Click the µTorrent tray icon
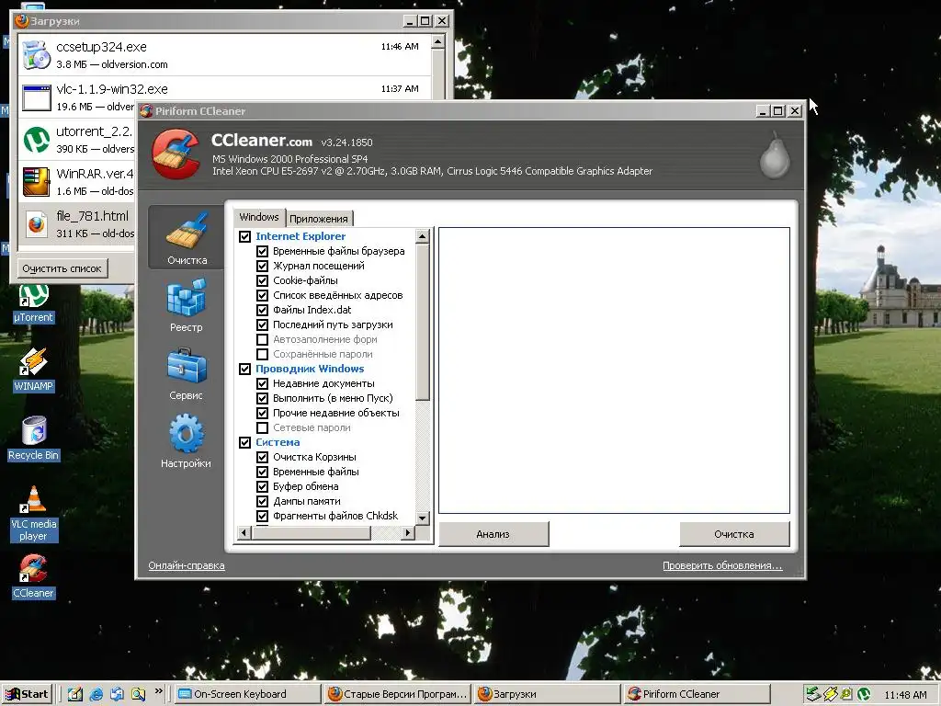Image resolution: width=941 pixels, height=706 pixels. point(864,695)
